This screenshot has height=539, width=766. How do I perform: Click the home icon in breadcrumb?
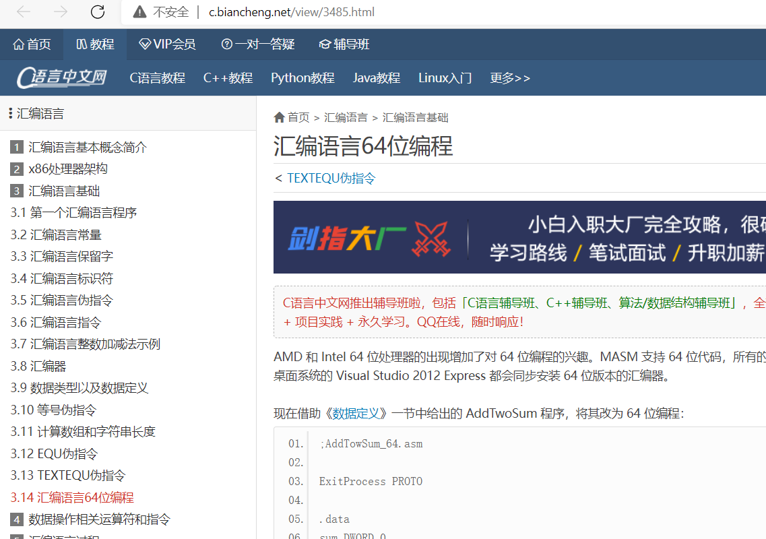280,117
